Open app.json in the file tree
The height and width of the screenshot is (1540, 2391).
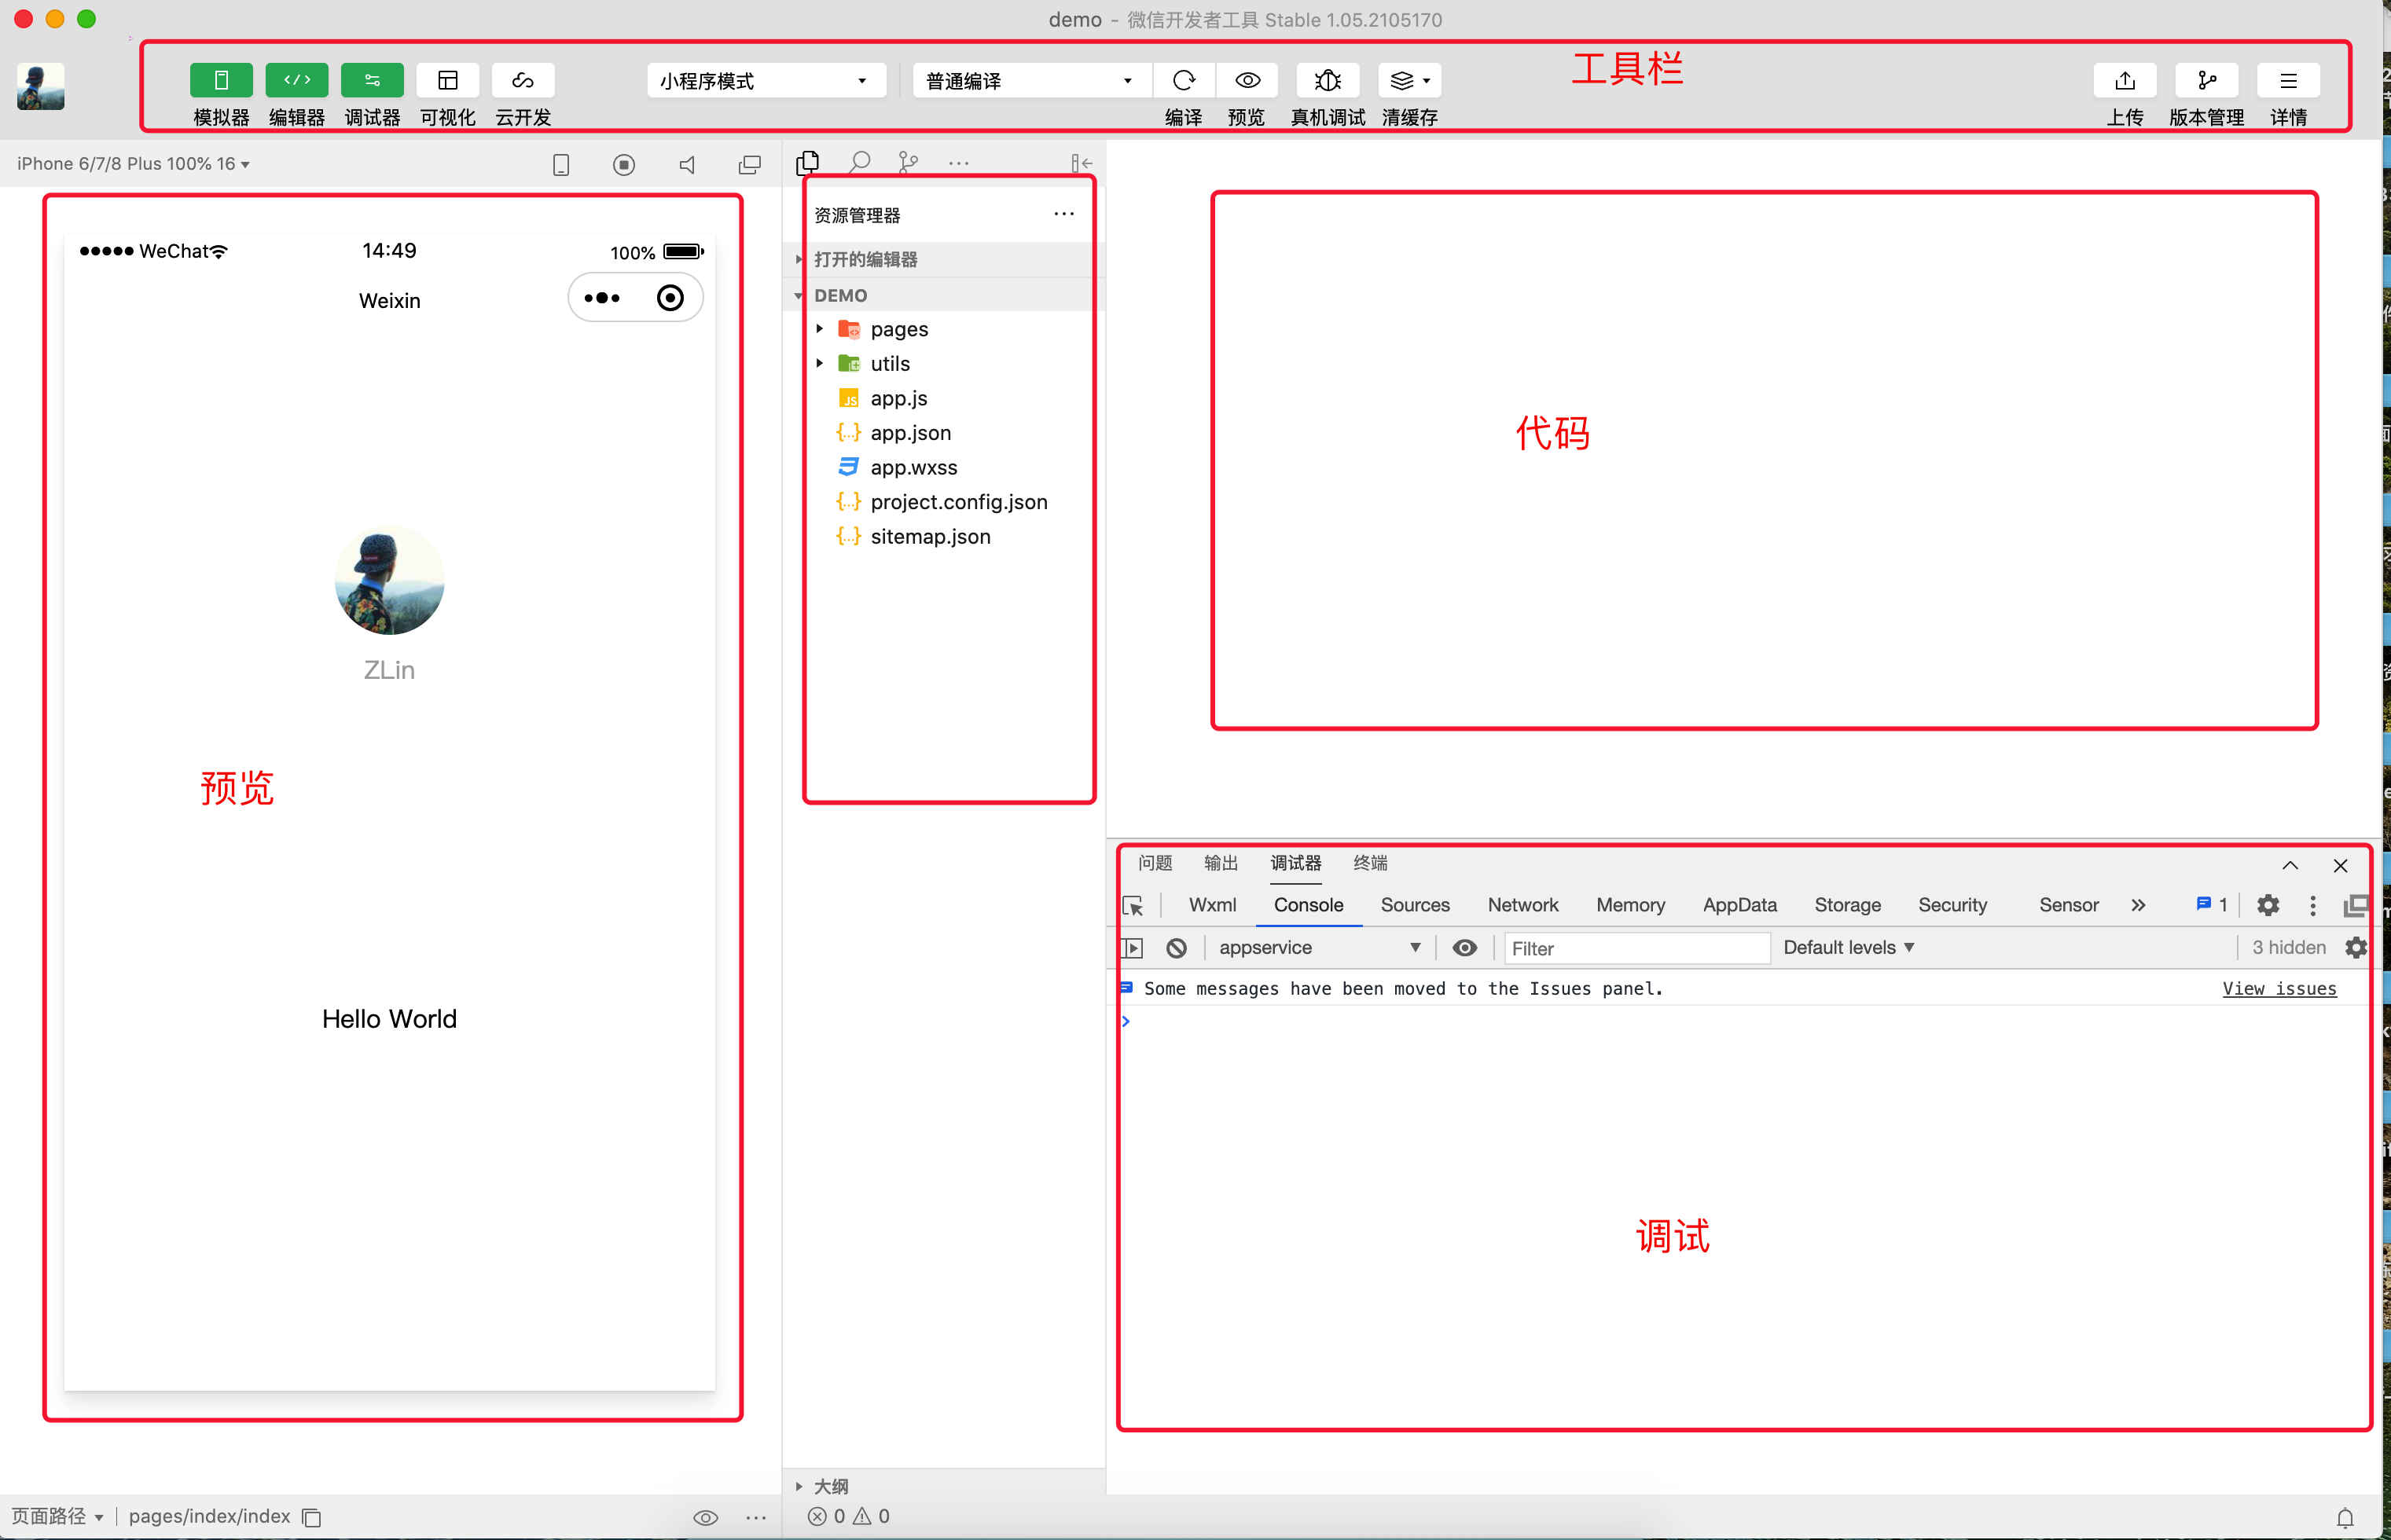click(x=909, y=433)
